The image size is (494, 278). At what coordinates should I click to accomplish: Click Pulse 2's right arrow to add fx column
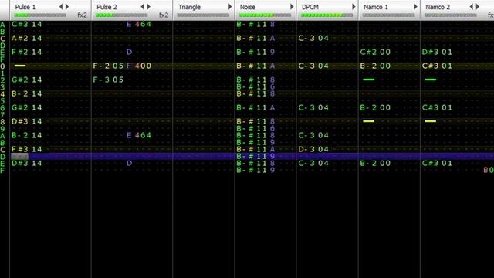[x=149, y=7]
